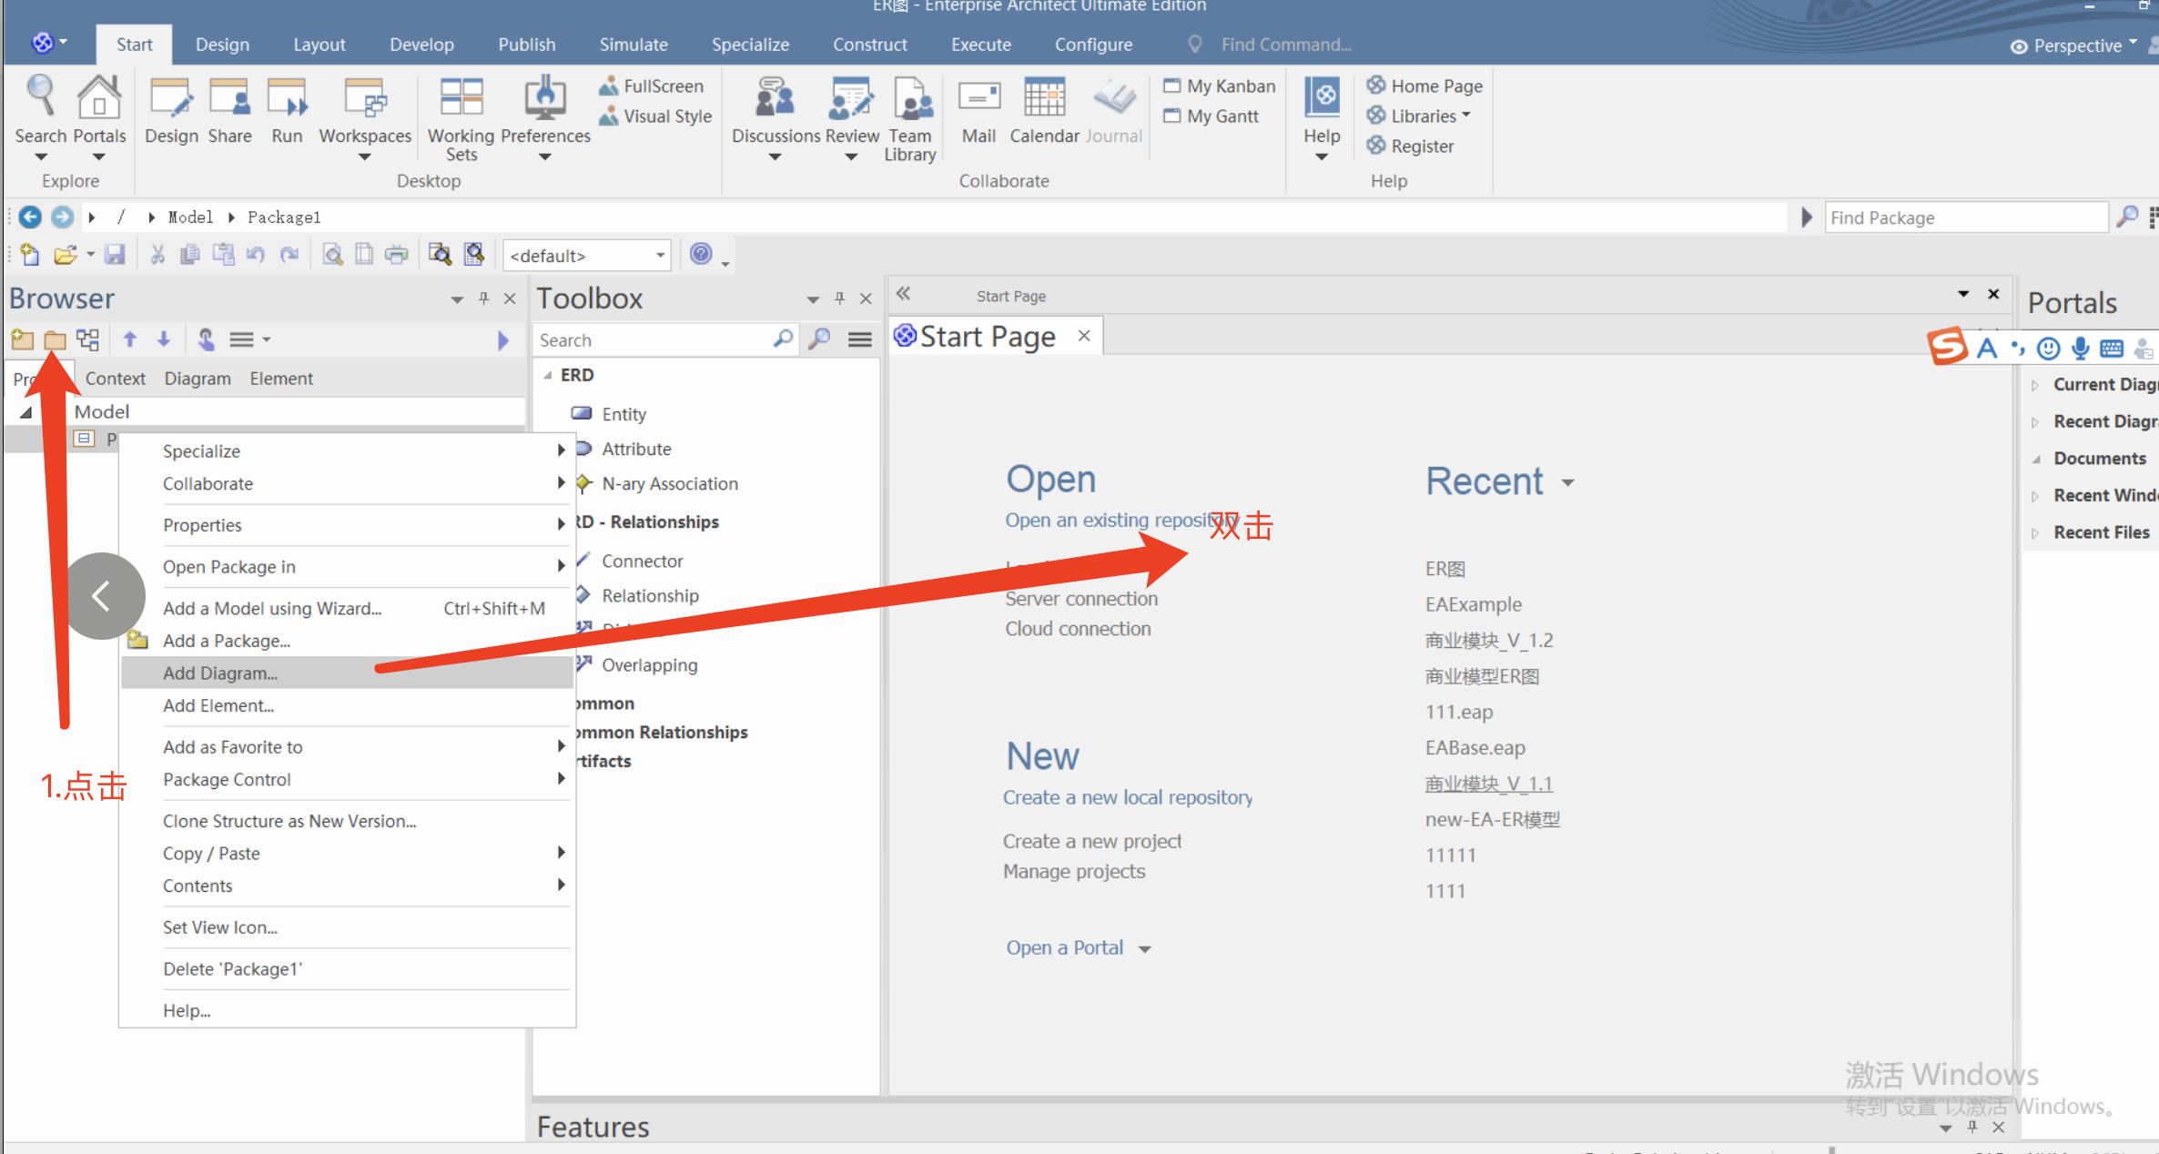Image resolution: width=2159 pixels, height=1154 pixels.
Task: Open the Discussions icon
Action: click(775, 97)
